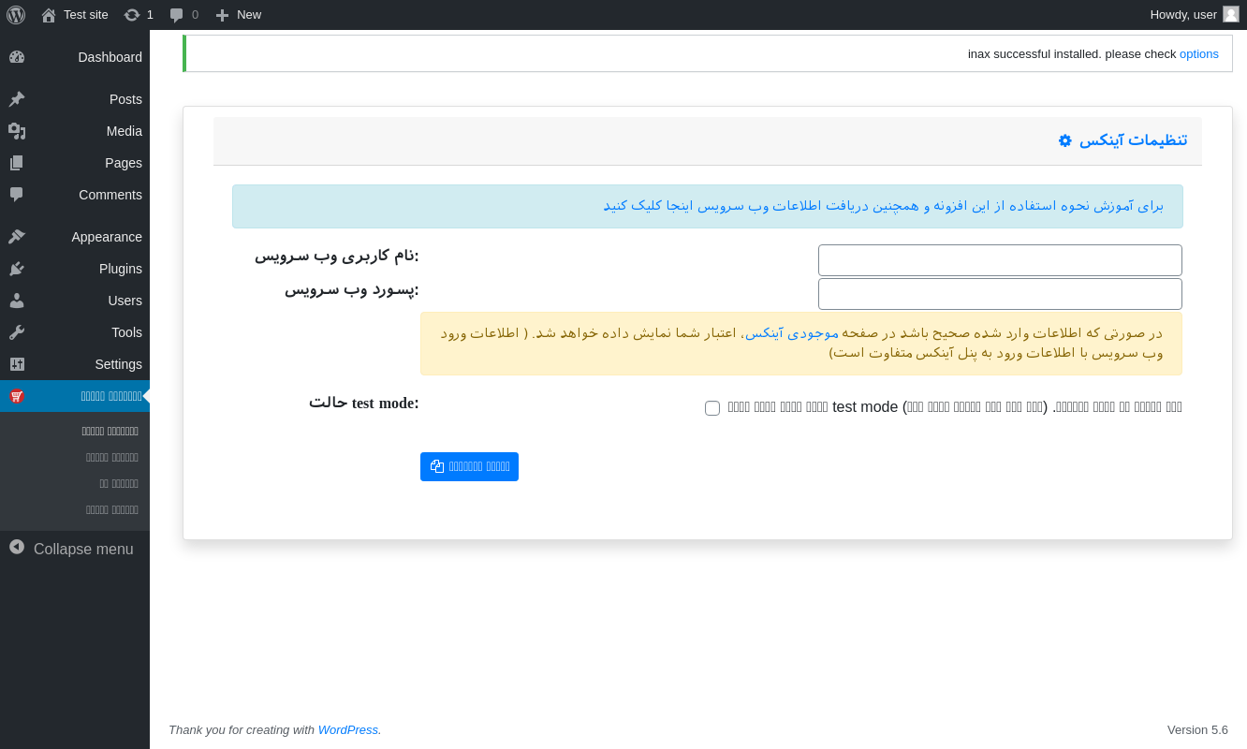
Task: Open the updates icon showing 1
Action: (x=132, y=15)
